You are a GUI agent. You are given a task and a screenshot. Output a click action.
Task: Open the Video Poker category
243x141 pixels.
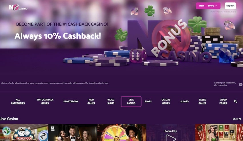pyautogui.click(x=223, y=102)
